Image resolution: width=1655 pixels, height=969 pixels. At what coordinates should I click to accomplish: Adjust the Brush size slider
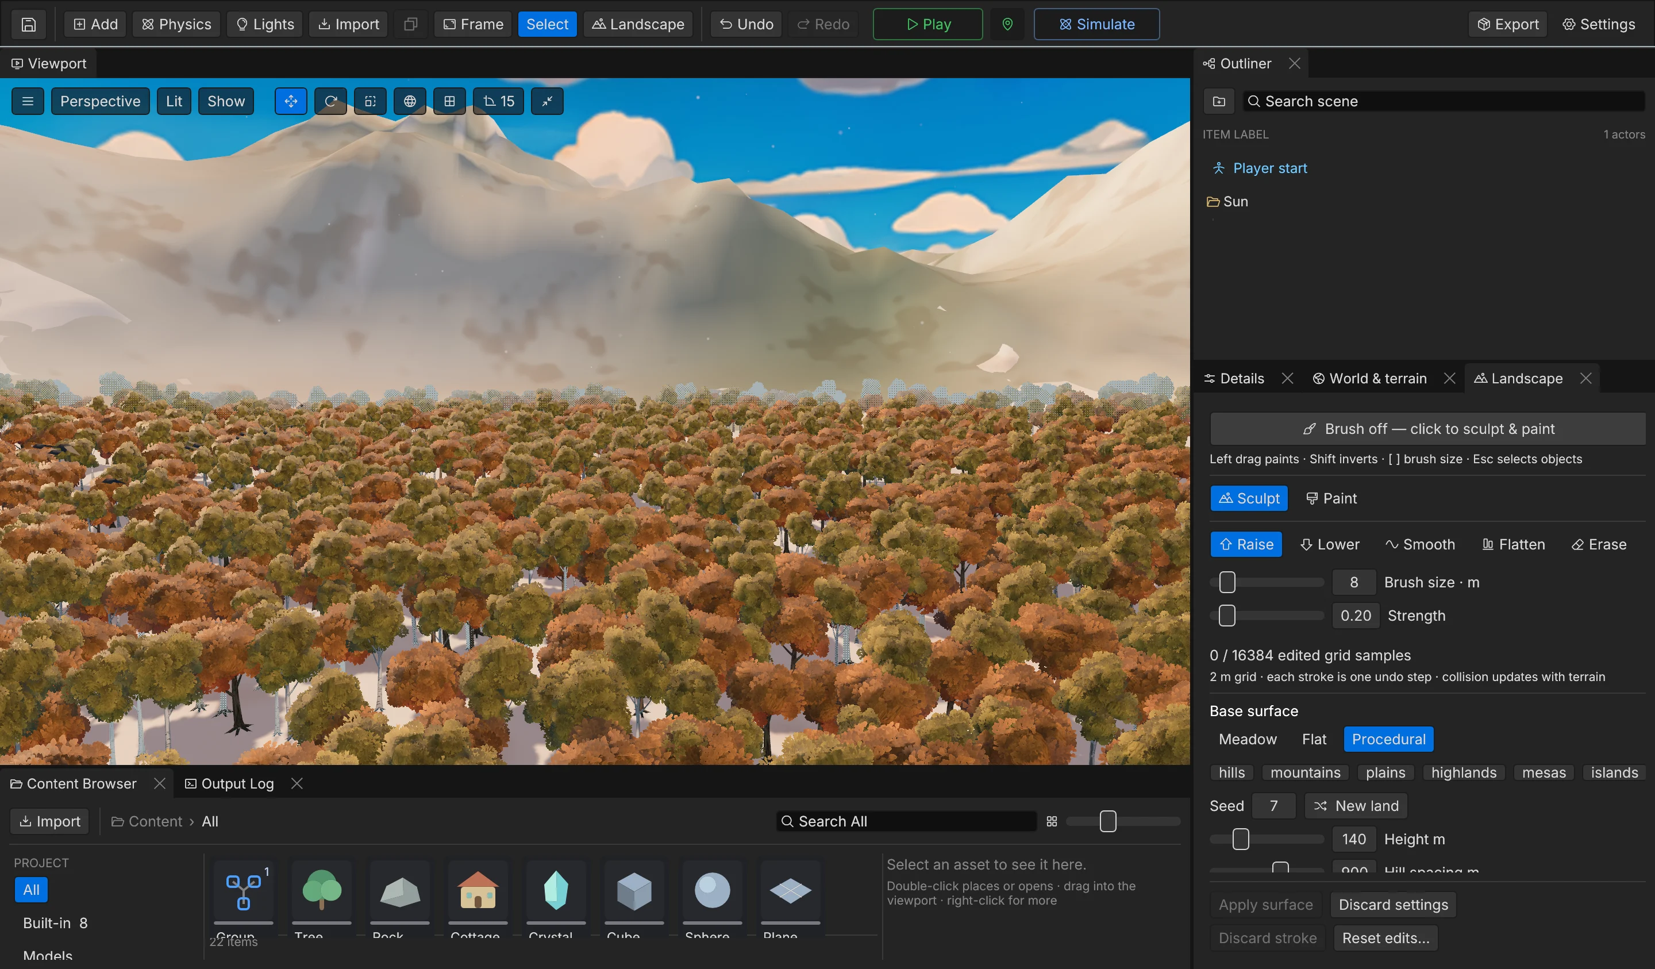(1267, 583)
